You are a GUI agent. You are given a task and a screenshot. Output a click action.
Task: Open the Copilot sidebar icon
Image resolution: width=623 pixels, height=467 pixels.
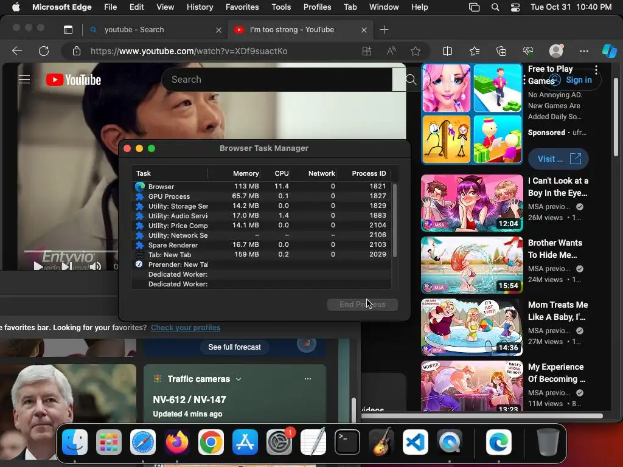(x=609, y=51)
